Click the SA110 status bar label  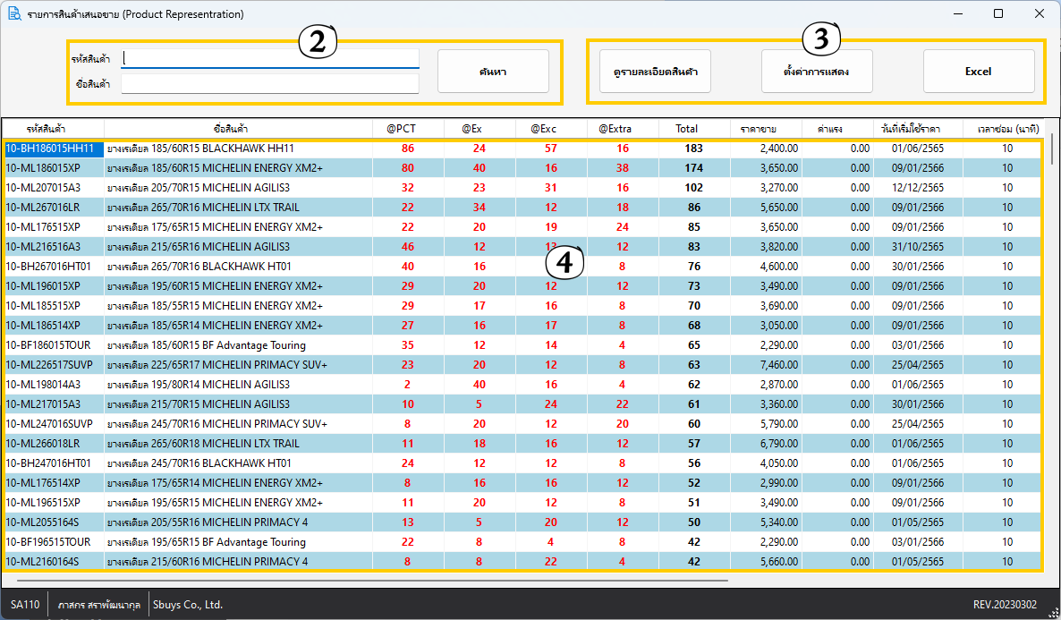pyautogui.click(x=25, y=605)
